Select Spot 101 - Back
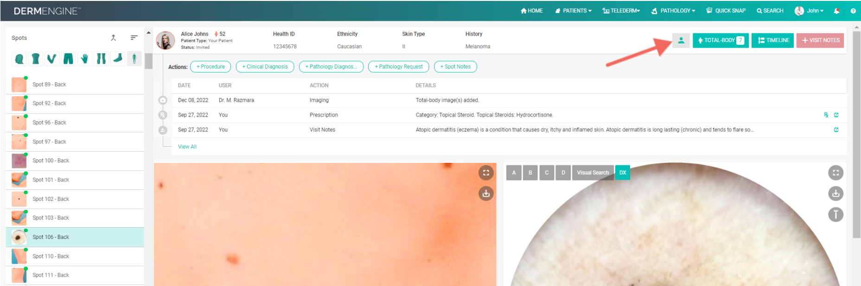Image resolution: width=861 pixels, height=286 pixels. tap(75, 180)
